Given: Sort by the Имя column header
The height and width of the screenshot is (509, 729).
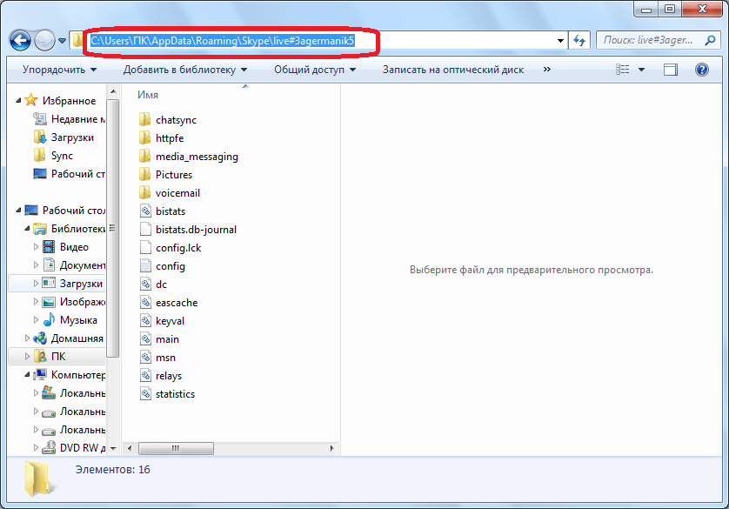Looking at the screenshot, I should click(x=148, y=94).
